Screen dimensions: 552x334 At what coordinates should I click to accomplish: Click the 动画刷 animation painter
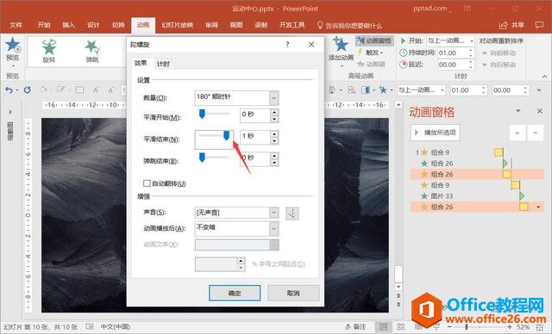tap(372, 64)
